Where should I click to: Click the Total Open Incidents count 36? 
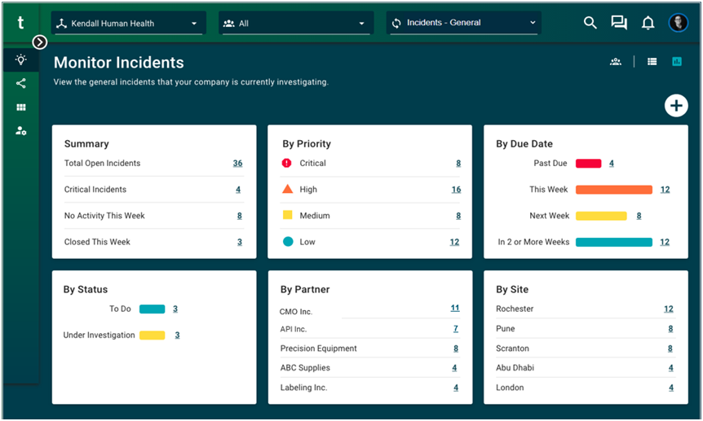click(x=237, y=164)
